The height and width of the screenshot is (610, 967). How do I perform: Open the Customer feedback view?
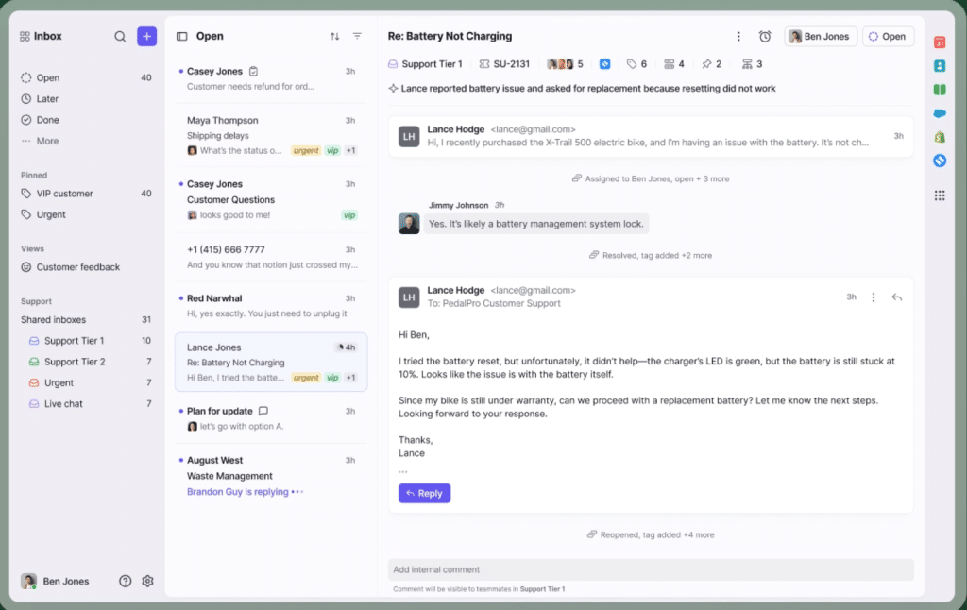tap(86, 267)
